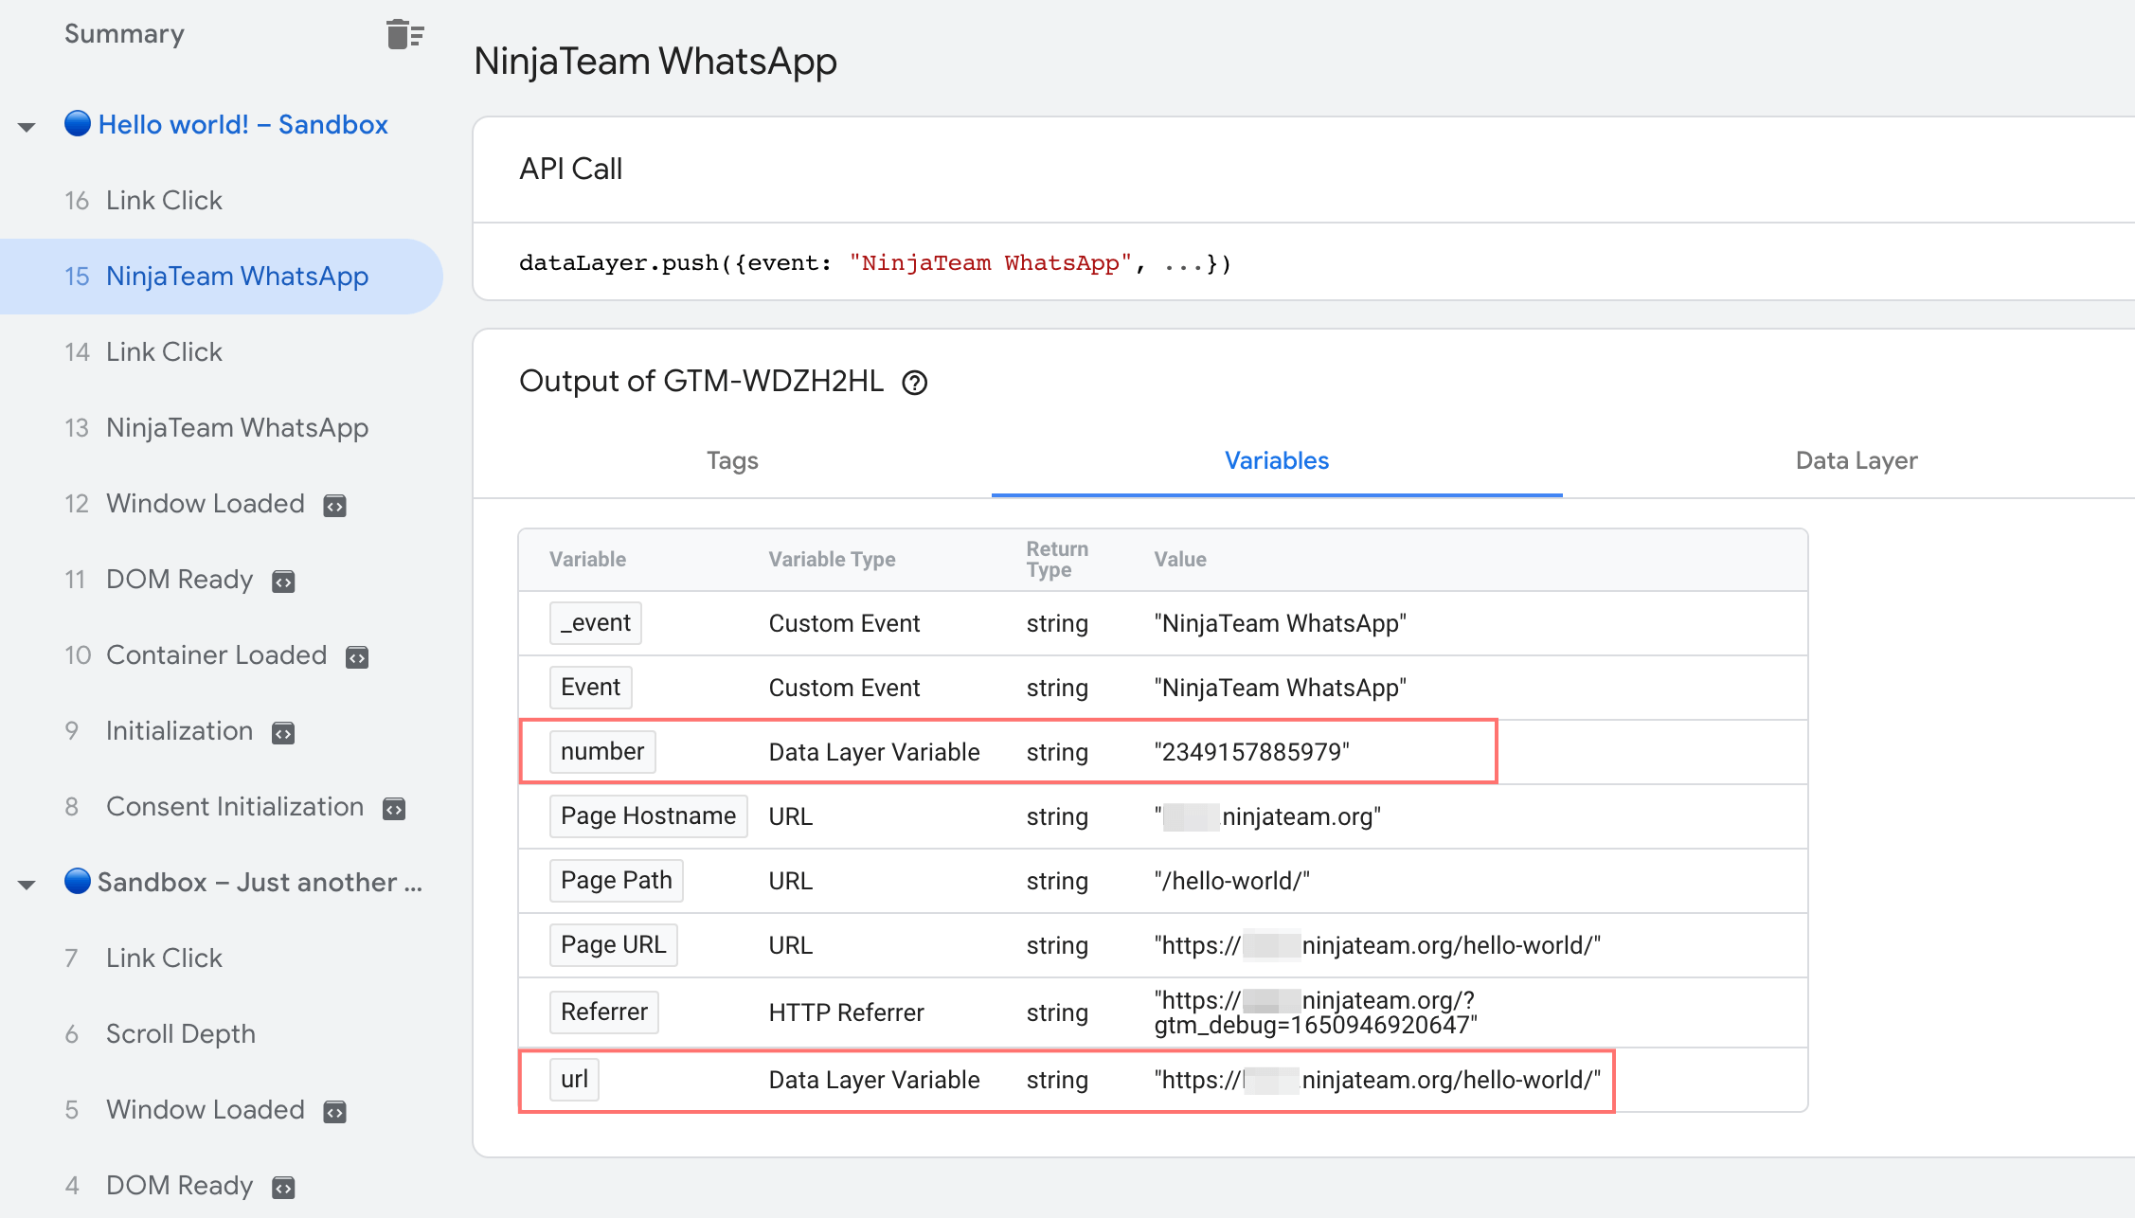Screen dimensions: 2135x1218
Task: Click the dataLayer.push API call code
Action: (x=875, y=263)
